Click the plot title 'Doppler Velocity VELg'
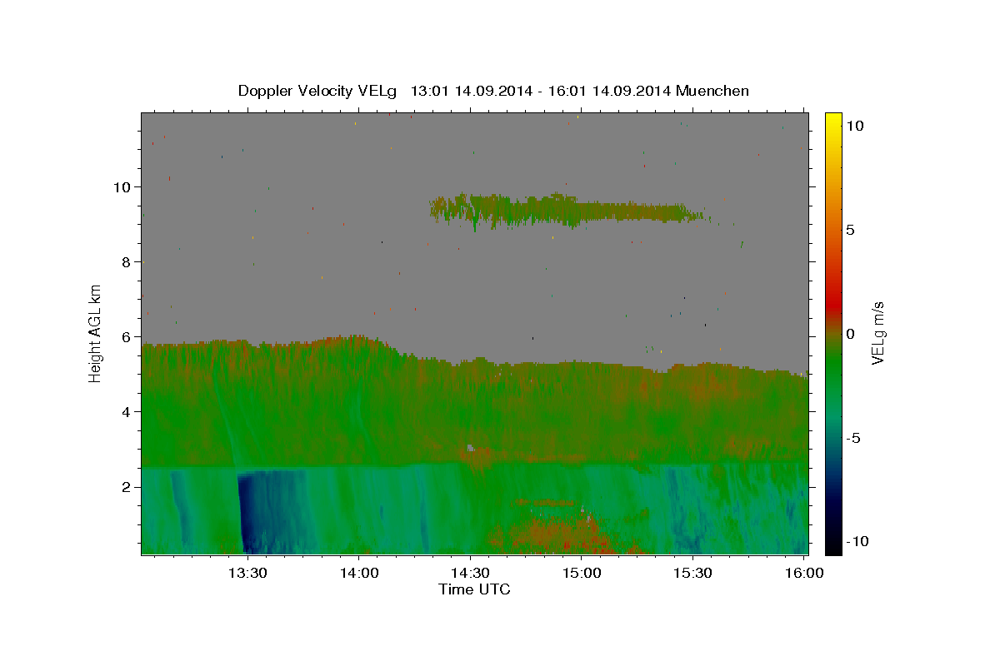 [317, 91]
